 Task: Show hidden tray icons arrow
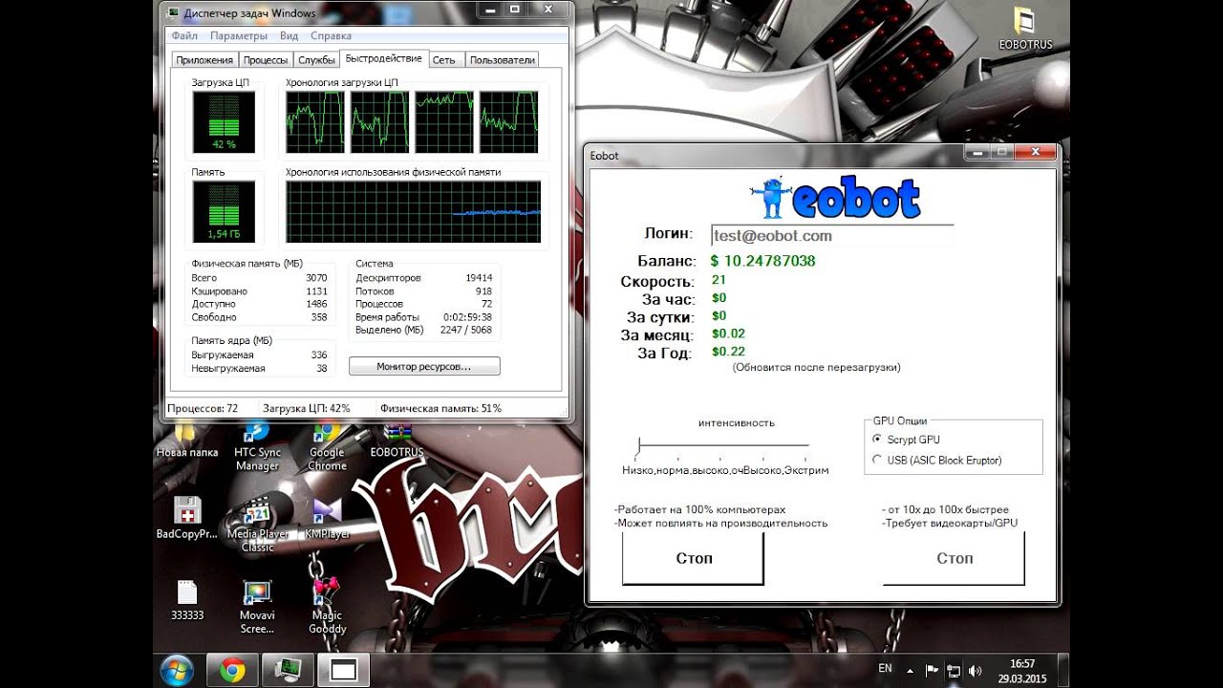click(910, 671)
